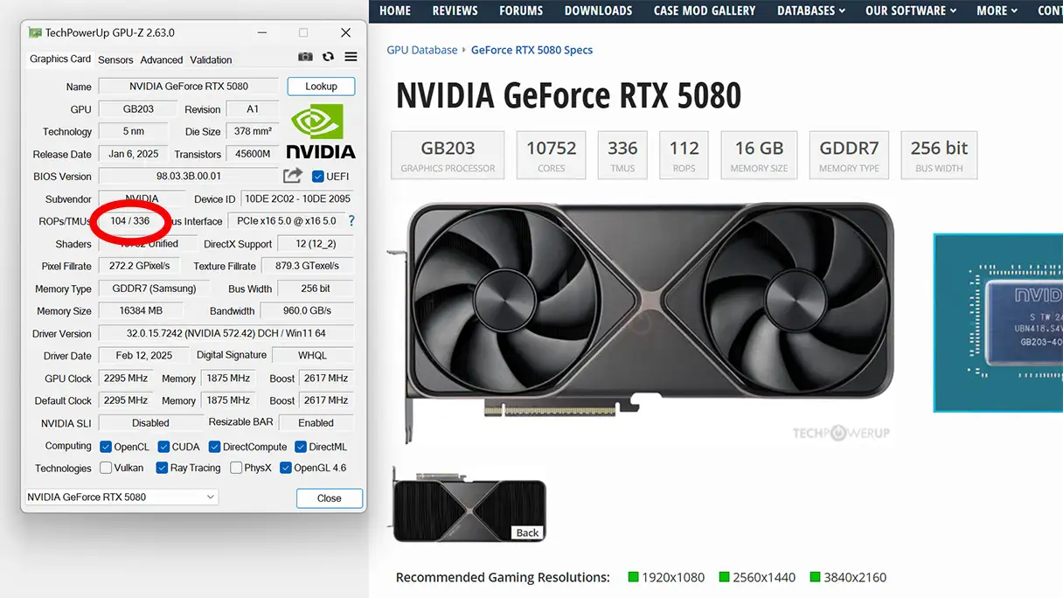
Task: Click the RTX 5080 Back view thumbnail
Action: point(470,505)
